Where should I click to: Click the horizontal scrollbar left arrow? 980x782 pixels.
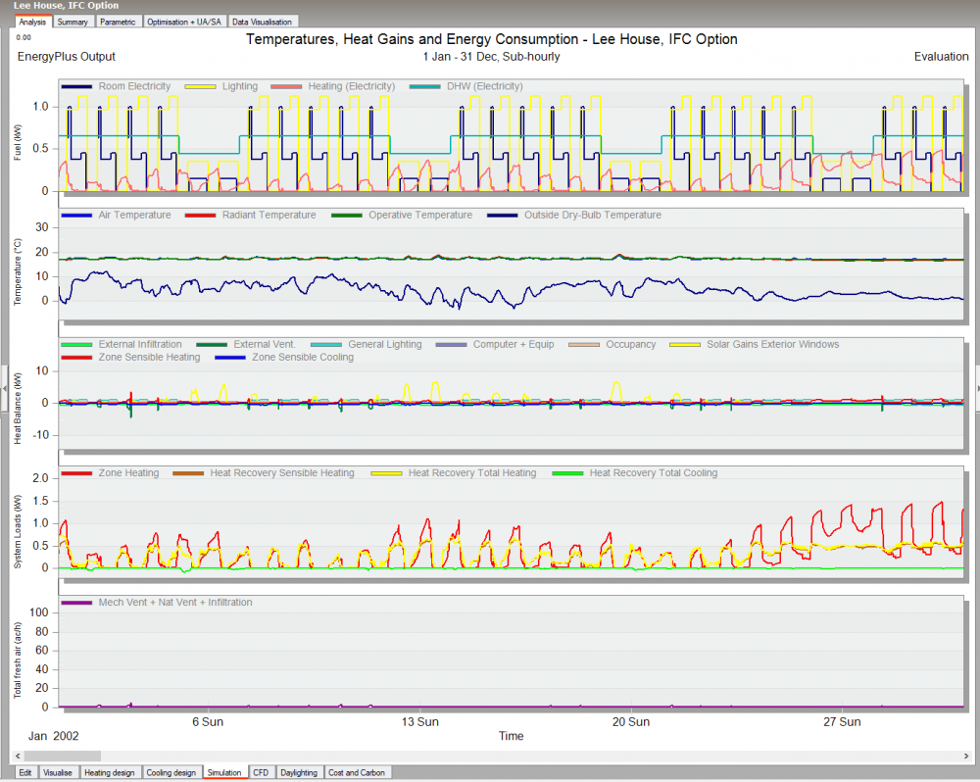click(x=18, y=757)
